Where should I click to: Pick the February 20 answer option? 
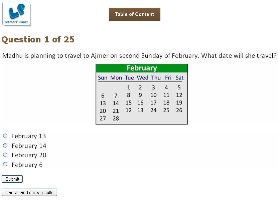click(x=5, y=155)
